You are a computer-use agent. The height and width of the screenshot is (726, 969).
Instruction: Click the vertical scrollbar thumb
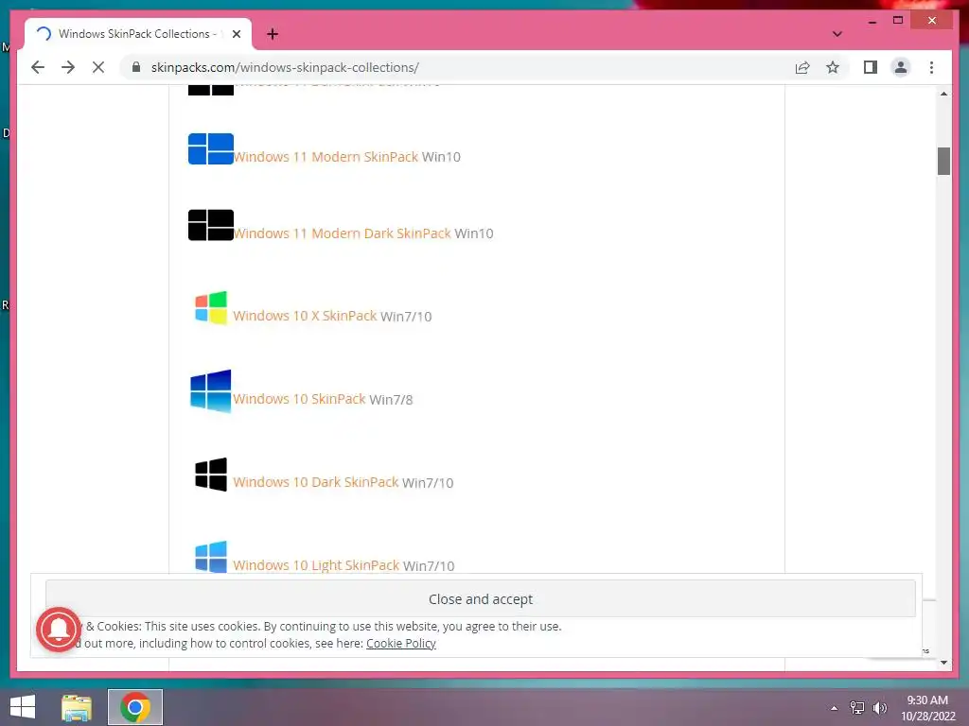pyautogui.click(x=943, y=161)
